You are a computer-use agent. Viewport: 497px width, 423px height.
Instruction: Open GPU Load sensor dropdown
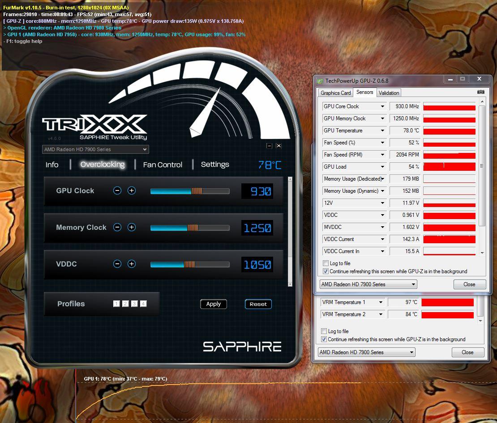tap(382, 166)
